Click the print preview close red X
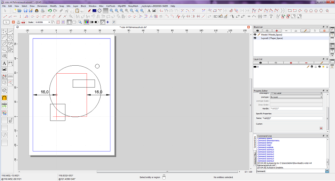The width and height of the screenshot is (335, 181). [13, 22]
